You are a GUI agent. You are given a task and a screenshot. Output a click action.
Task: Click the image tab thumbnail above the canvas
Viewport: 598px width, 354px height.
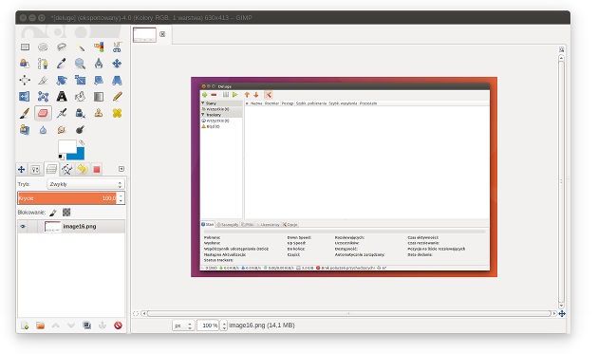point(144,34)
